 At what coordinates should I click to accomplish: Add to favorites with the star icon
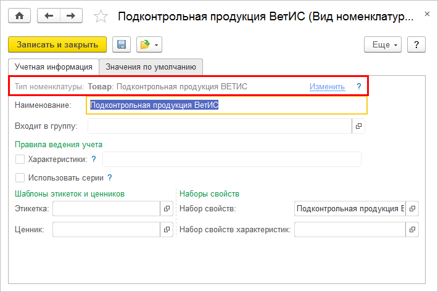tap(101, 16)
